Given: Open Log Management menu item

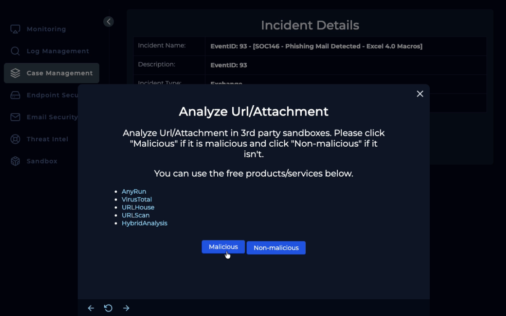Looking at the screenshot, I should coord(58,51).
